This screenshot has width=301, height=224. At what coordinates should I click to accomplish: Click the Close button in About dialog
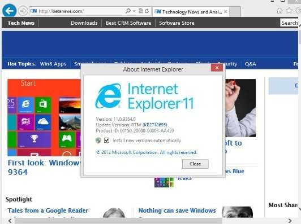tap(195, 164)
